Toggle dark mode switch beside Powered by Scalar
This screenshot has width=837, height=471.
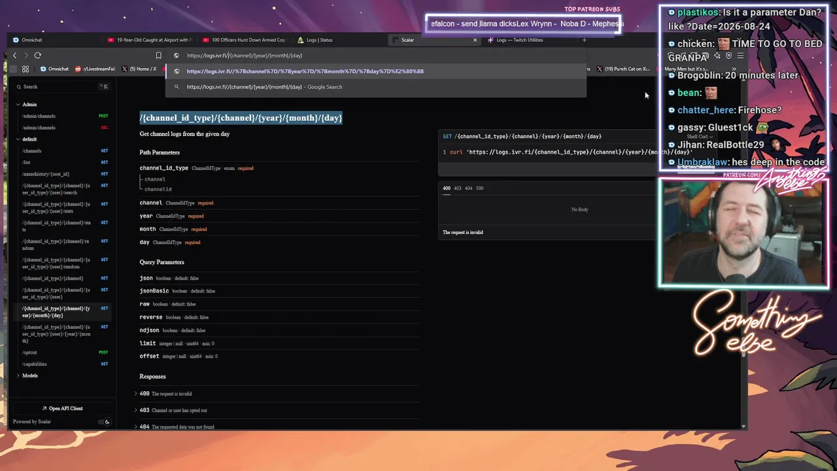click(x=104, y=422)
